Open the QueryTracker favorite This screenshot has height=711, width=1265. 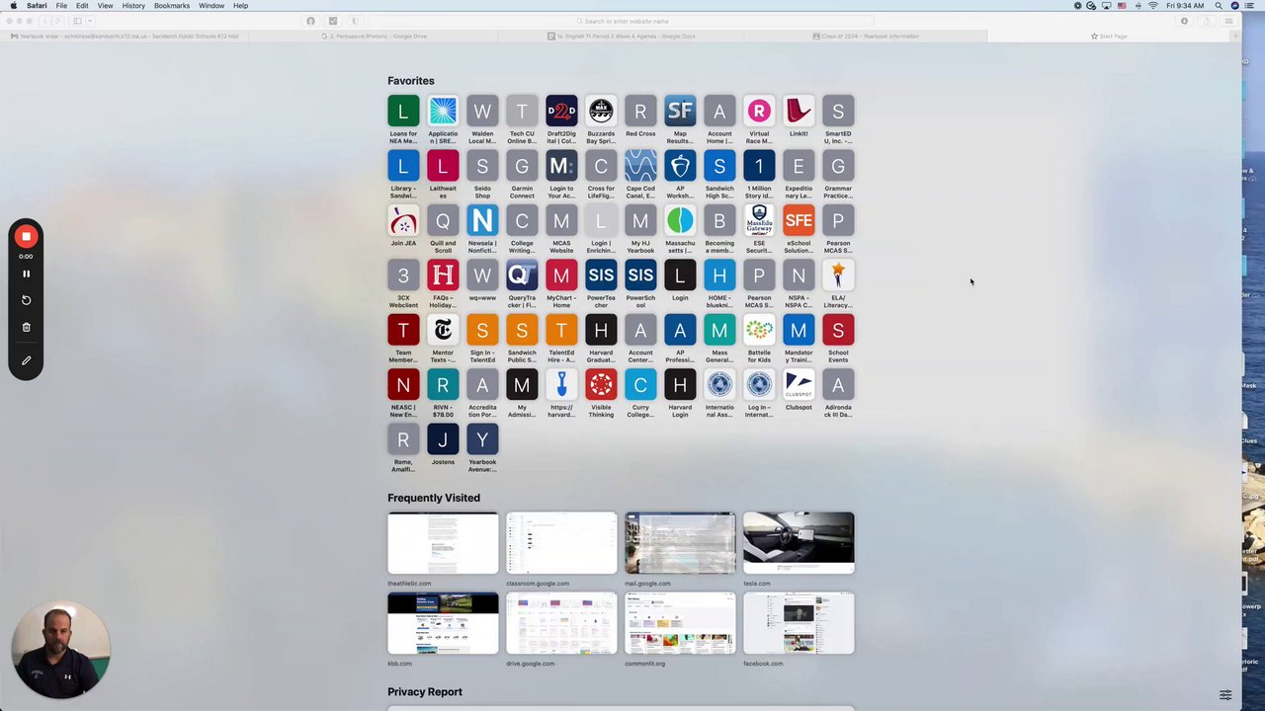pos(522,276)
